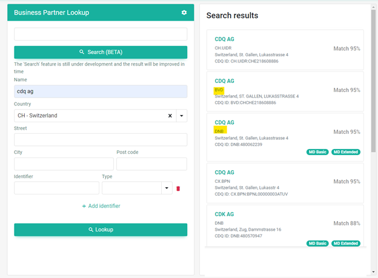Open settings gear in Business Partner Lookup header
This screenshot has width=378, height=278.
pyautogui.click(x=184, y=13)
